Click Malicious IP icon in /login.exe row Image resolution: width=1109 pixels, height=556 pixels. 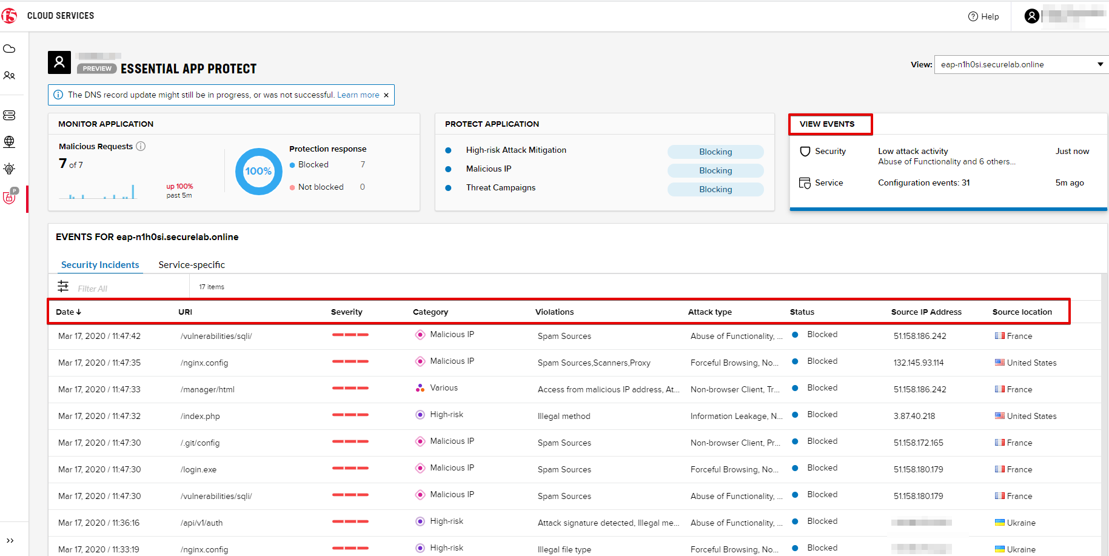[420, 468]
